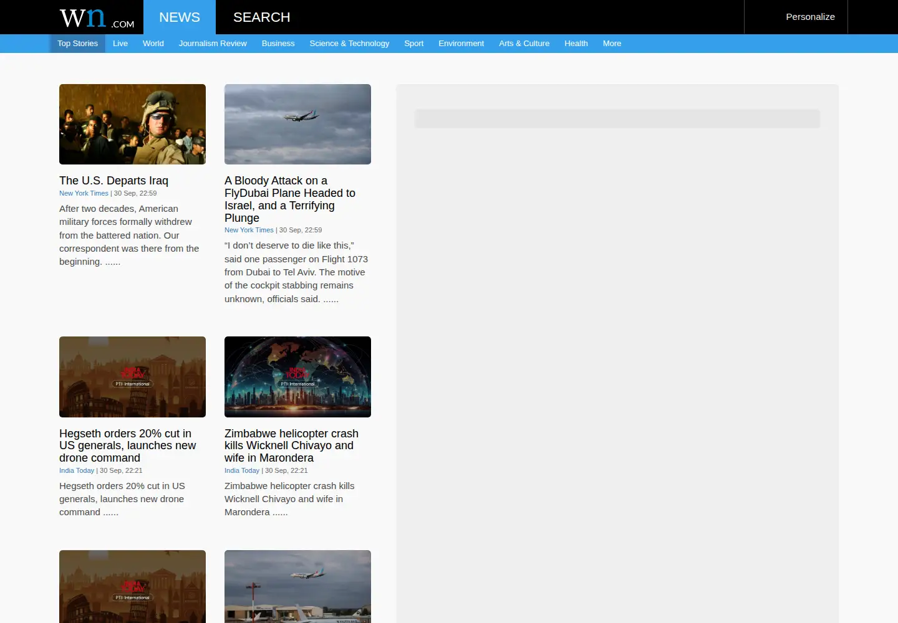Open World news category

153,44
